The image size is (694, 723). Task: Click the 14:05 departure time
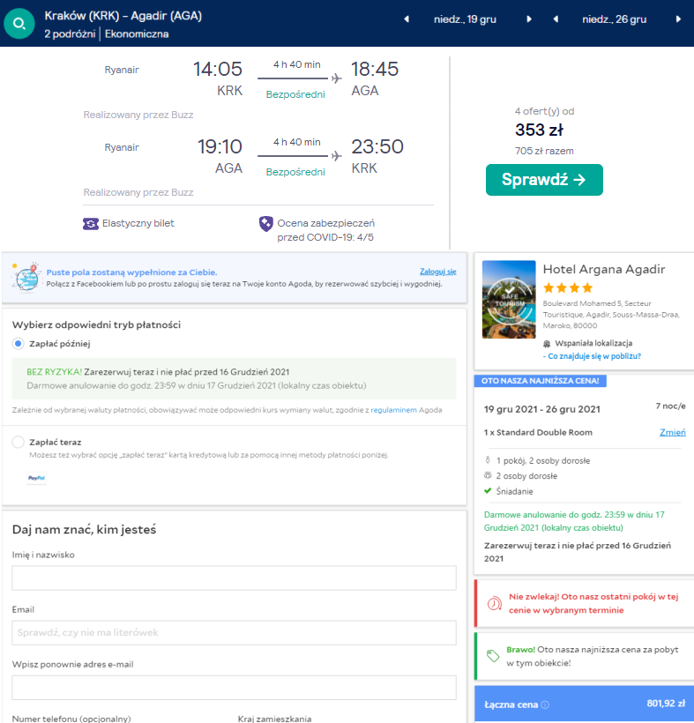point(217,69)
